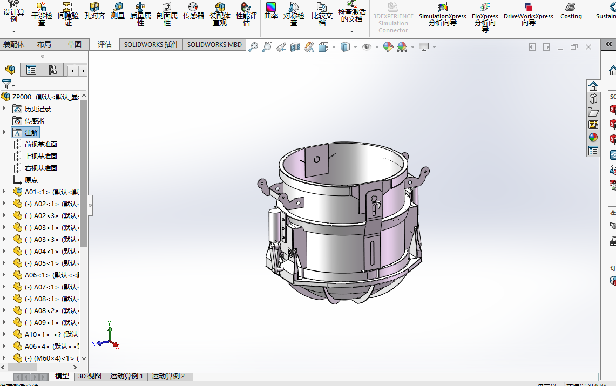Click Edit Appearance color ball icon
Screen dimensions: 616x386
(x=388, y=47)
